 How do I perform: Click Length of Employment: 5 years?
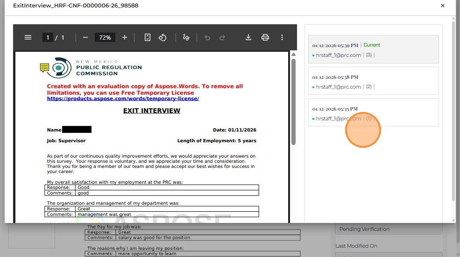click(217, 141)
